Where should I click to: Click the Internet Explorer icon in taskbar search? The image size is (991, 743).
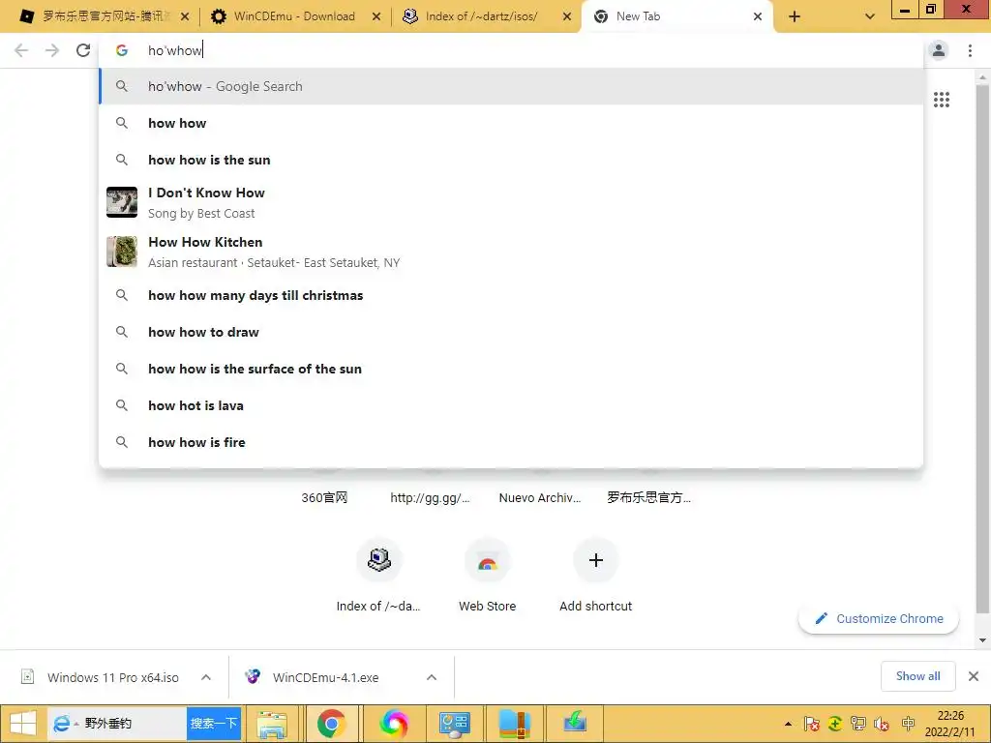62,724
